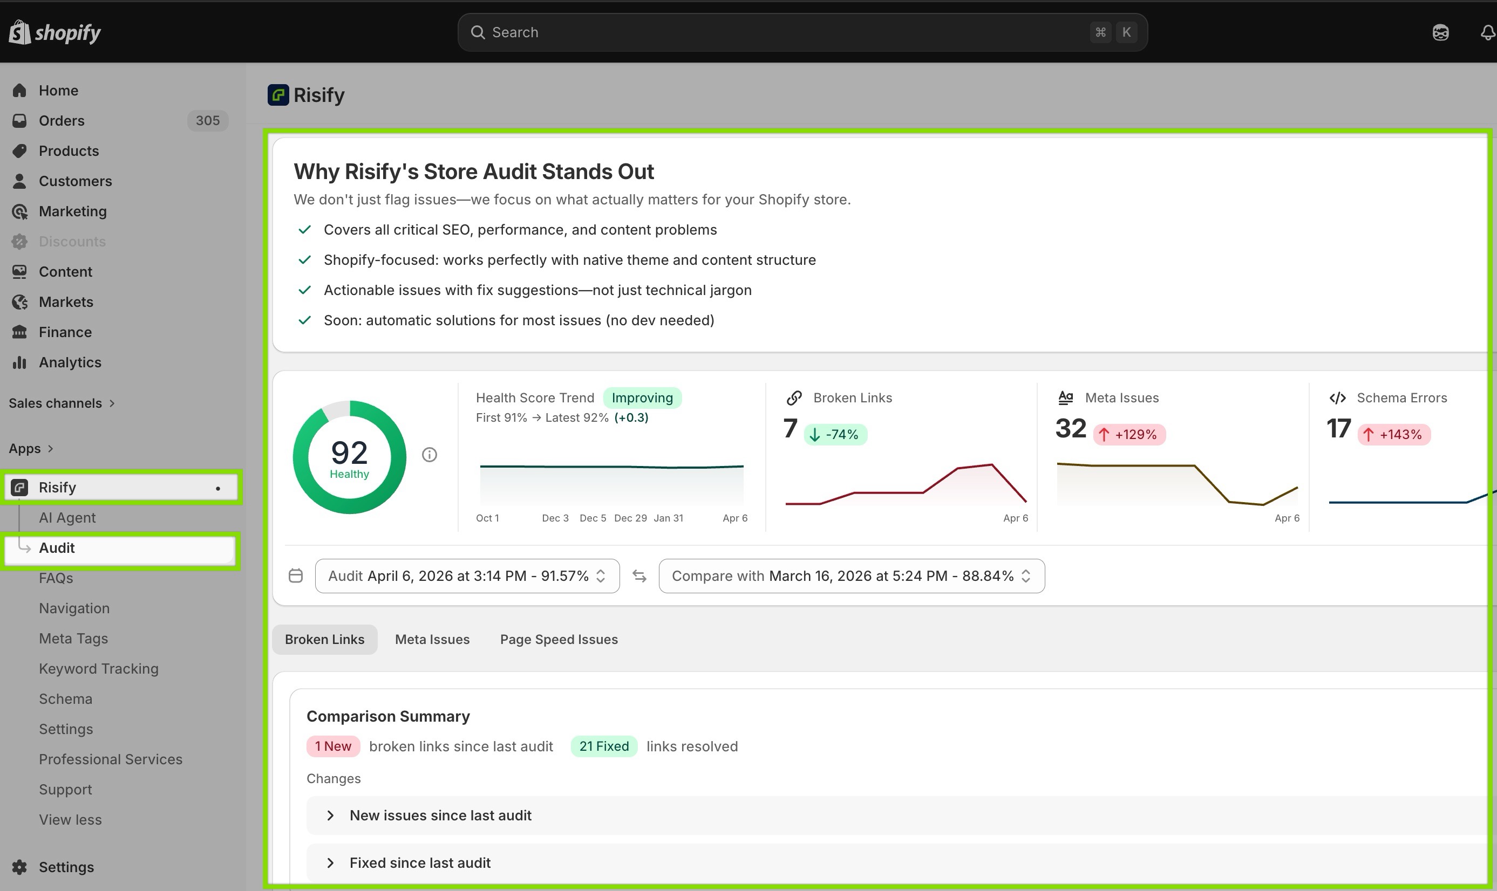Open the Navigation submenu item
The height and width of the screenshot is (891, 1497).
[x=74, y=608]
